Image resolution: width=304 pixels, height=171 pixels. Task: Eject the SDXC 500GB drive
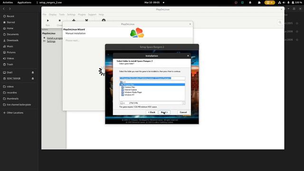point(33,78)
